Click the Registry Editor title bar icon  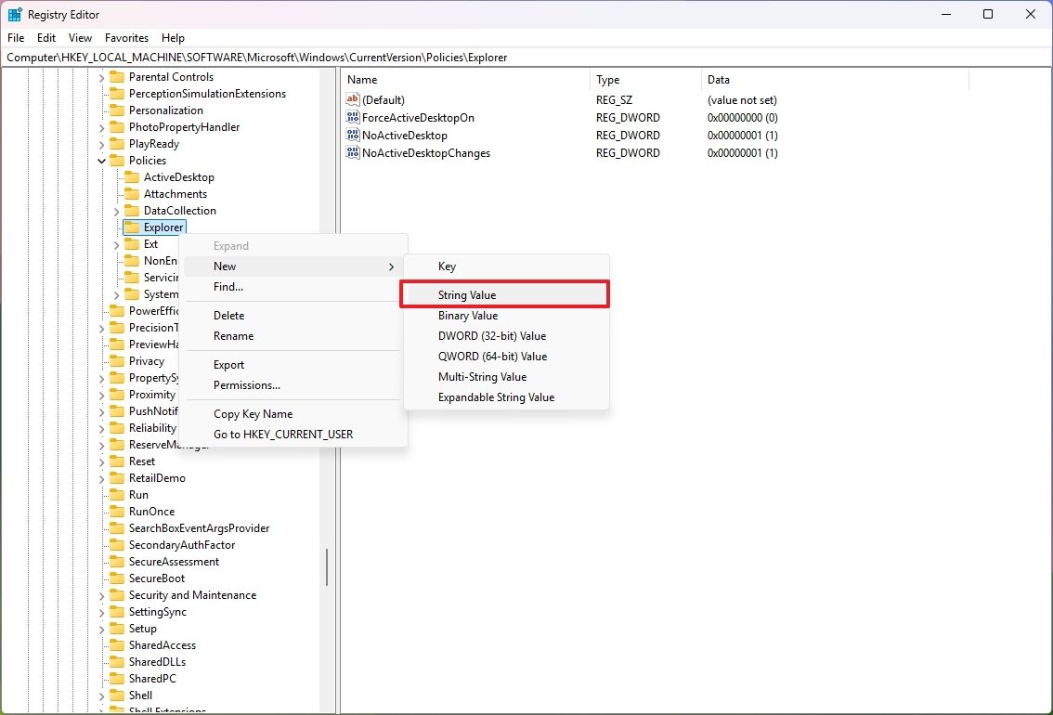point(13,14)
